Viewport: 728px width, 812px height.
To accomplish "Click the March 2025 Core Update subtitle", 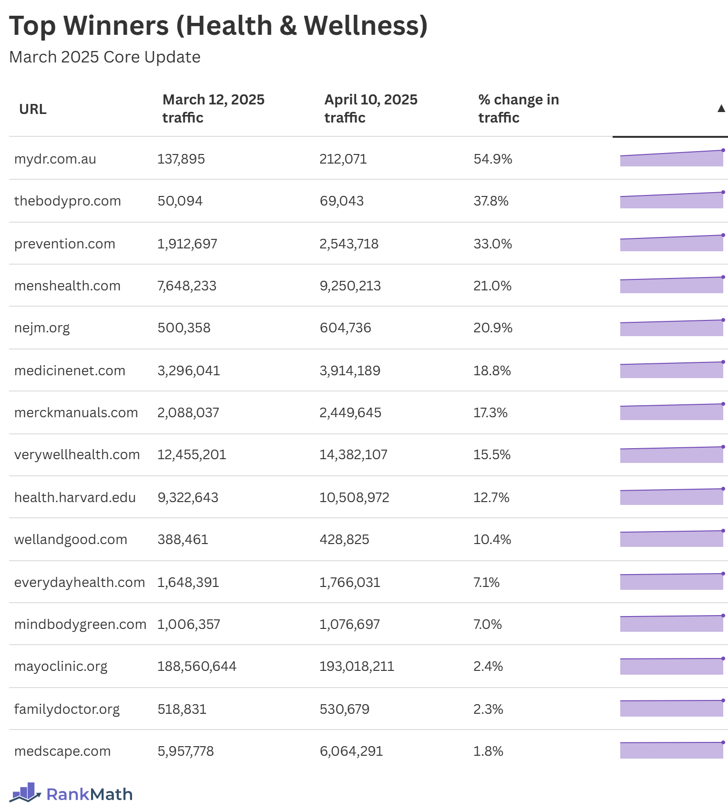I will tap(105, 57).
